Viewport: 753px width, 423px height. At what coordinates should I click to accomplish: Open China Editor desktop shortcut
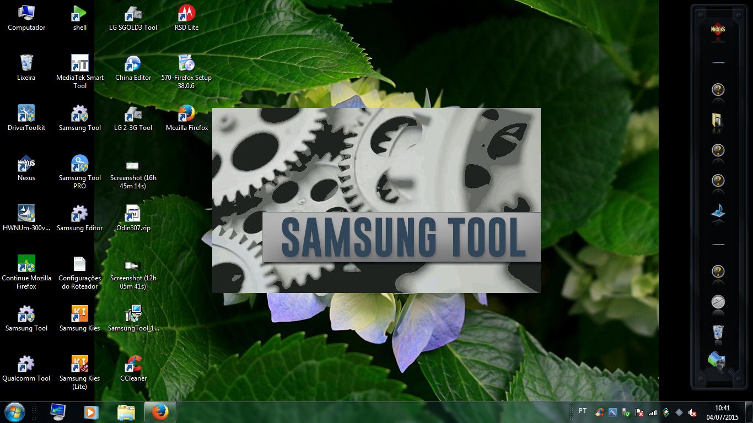[133, 68]
